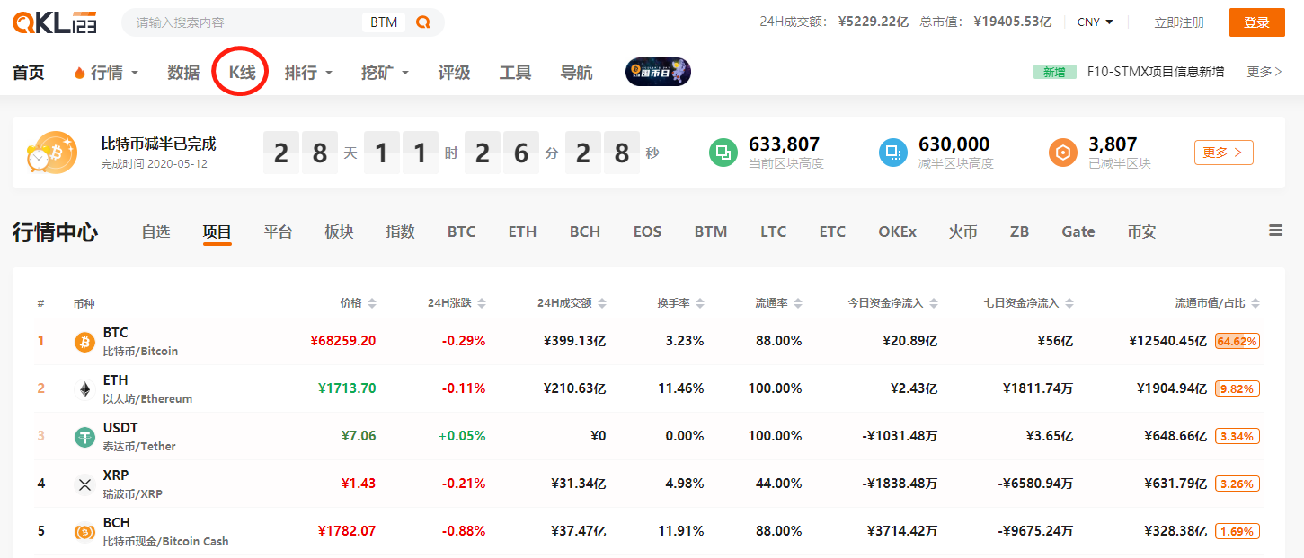This screenshot has height=558, width=1304.
Task: Click the Ethereum coin logo
Action: pos(85,389)
